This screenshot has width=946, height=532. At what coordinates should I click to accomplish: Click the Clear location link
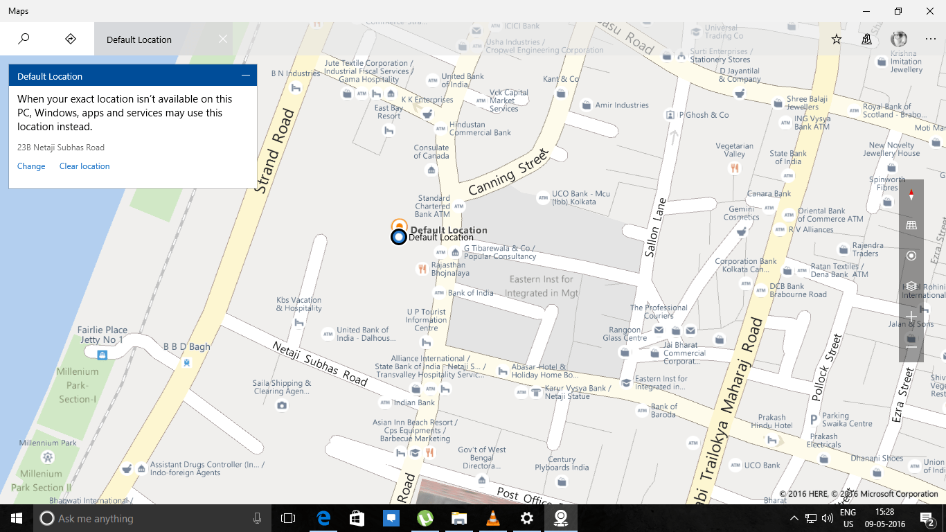click(84, 166)
